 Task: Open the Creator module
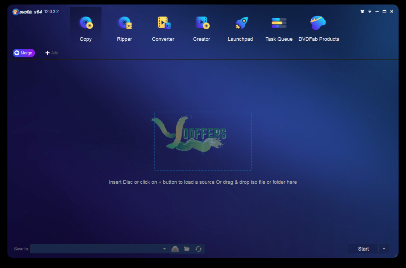(202, 29)
